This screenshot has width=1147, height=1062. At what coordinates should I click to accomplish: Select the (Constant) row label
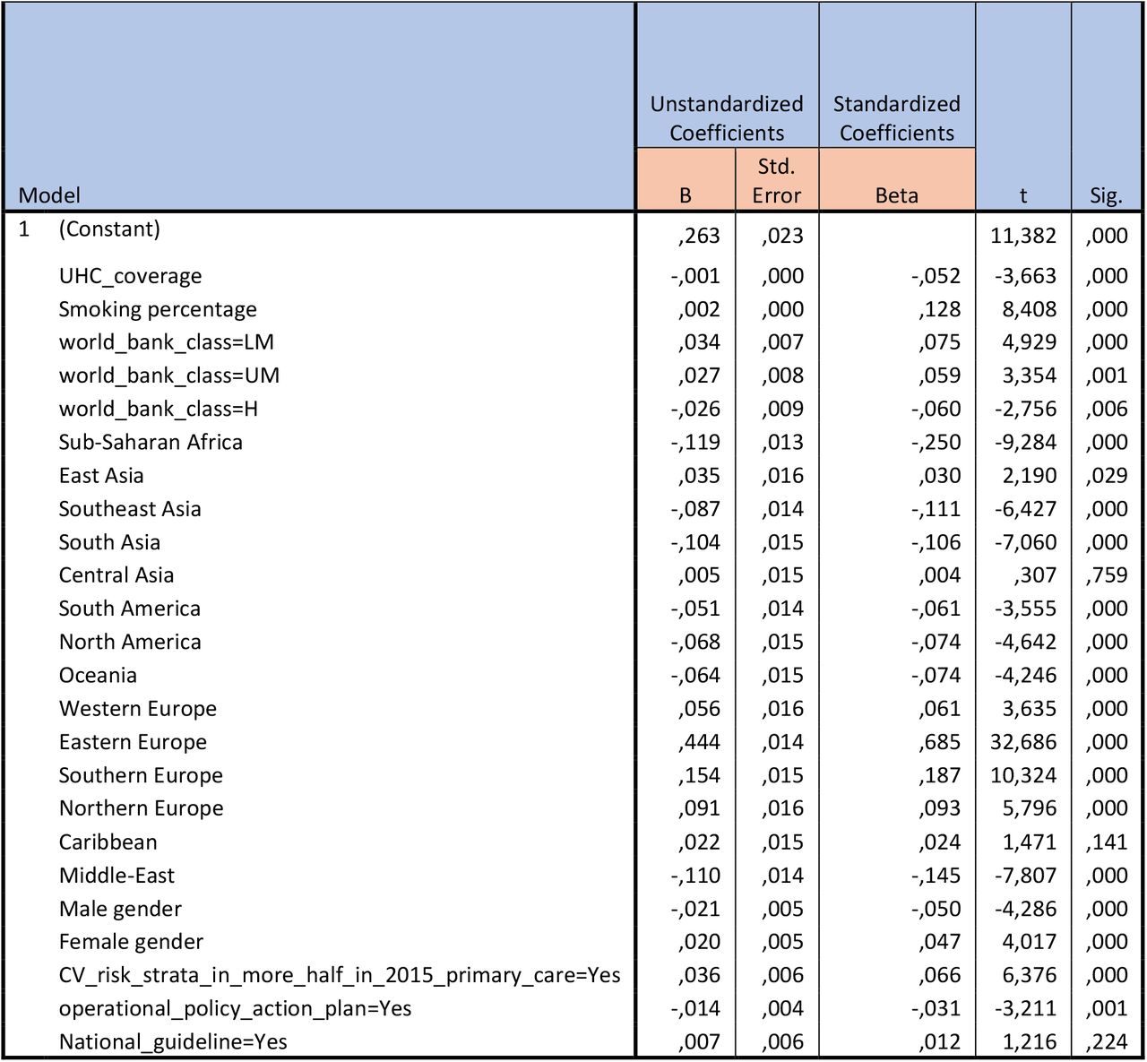pos(109,229)
